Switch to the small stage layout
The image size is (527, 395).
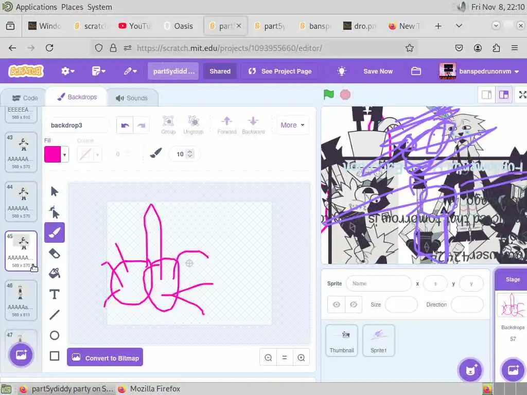click(487, 95)
